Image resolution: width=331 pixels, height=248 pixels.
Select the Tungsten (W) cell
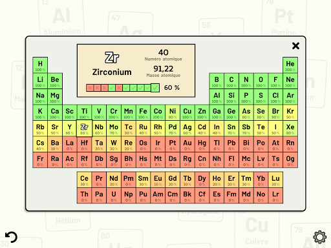pos(114,144)
